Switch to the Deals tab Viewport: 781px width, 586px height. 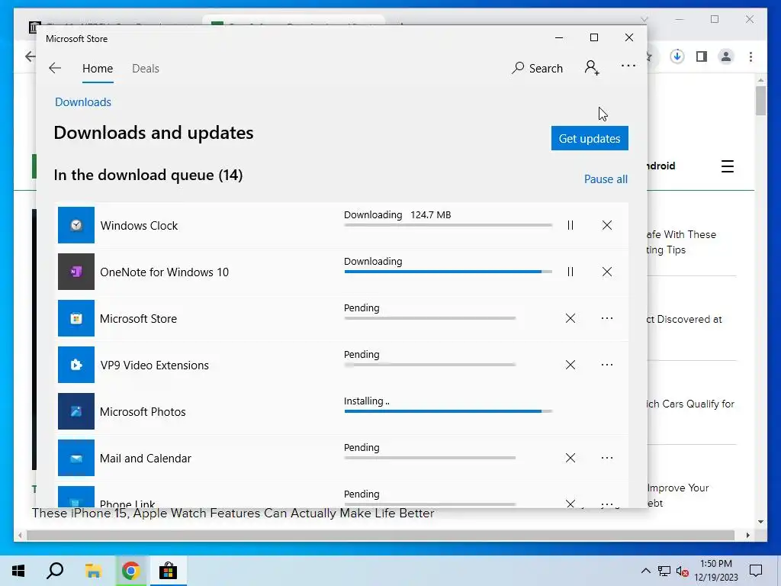(x=146, y=68)
